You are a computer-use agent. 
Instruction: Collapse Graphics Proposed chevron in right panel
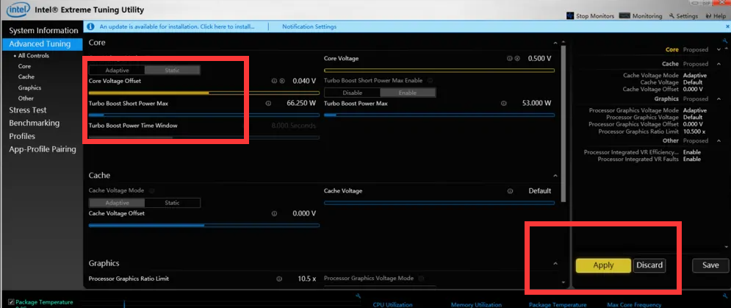[x=718, y=99]
